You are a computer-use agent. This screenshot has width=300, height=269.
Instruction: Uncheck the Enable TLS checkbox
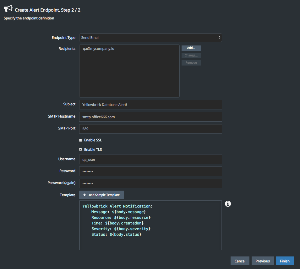coord(81,150)
